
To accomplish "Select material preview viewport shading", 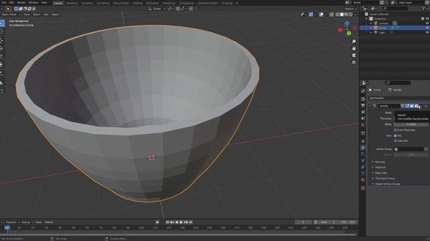I will [346, 15].
